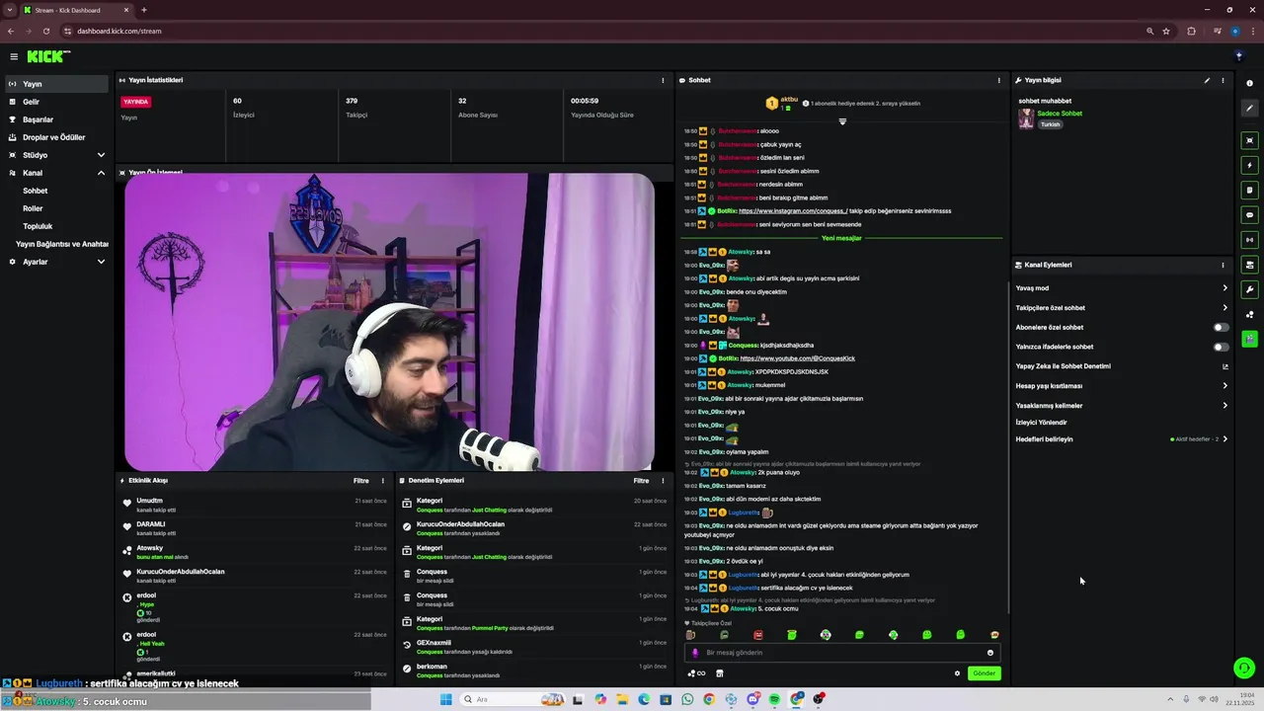Open the Instagram link from BotRix
Image resolution: width=1264 pixels, height=711 pixels.
click(793, 211)
